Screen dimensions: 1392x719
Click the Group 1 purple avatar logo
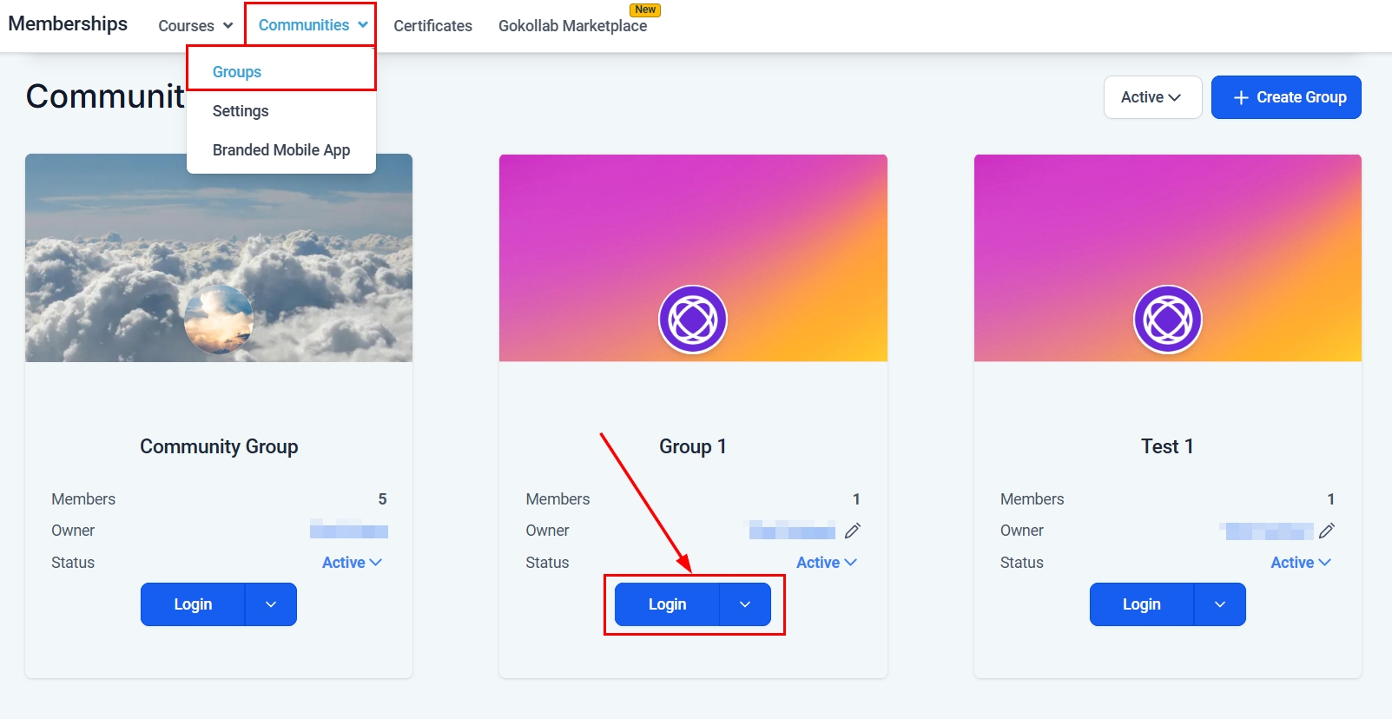click(x=693, y=320)
